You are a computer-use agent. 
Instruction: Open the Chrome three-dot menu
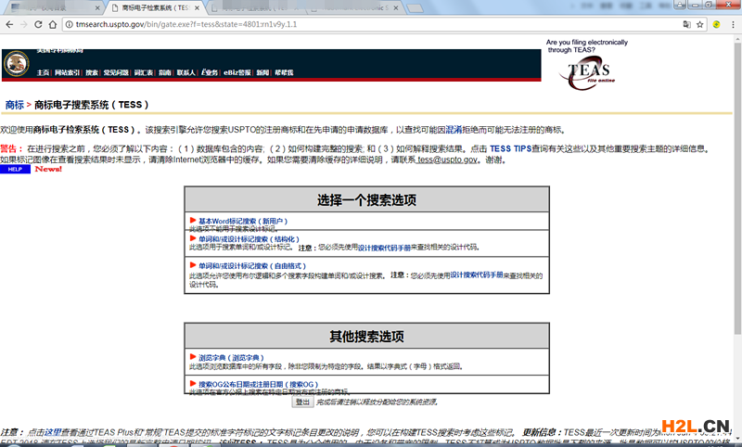point(733,25)
